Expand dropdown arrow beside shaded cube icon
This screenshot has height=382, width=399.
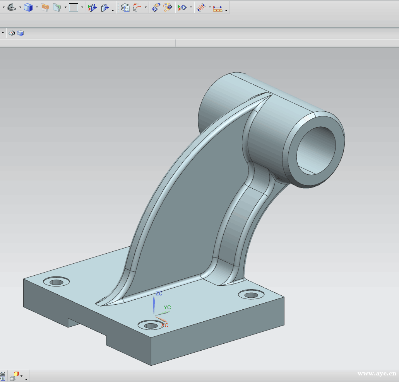[37, 7]
